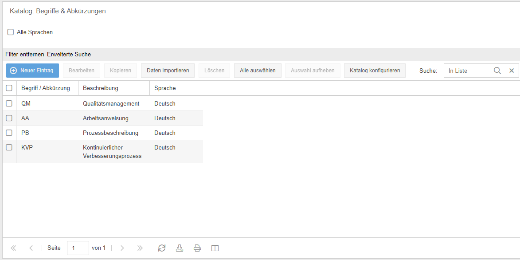The image size is (520, 260).
Task: Tick the KVP row checkbox
Action: pyautogui.click(x=9, y=147)
